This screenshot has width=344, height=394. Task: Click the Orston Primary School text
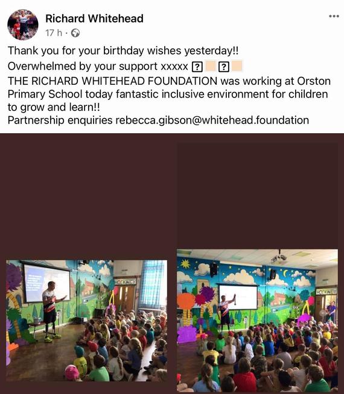169,88
